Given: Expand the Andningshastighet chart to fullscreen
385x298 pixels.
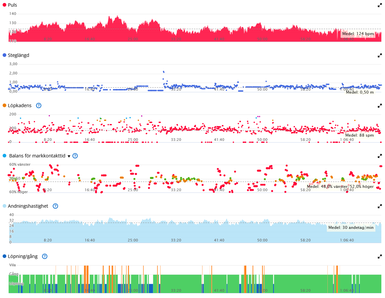Looking at the screenshot, I should [380, 206].
